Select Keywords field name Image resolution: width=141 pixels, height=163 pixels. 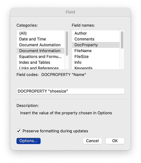(x=96, y=67)
